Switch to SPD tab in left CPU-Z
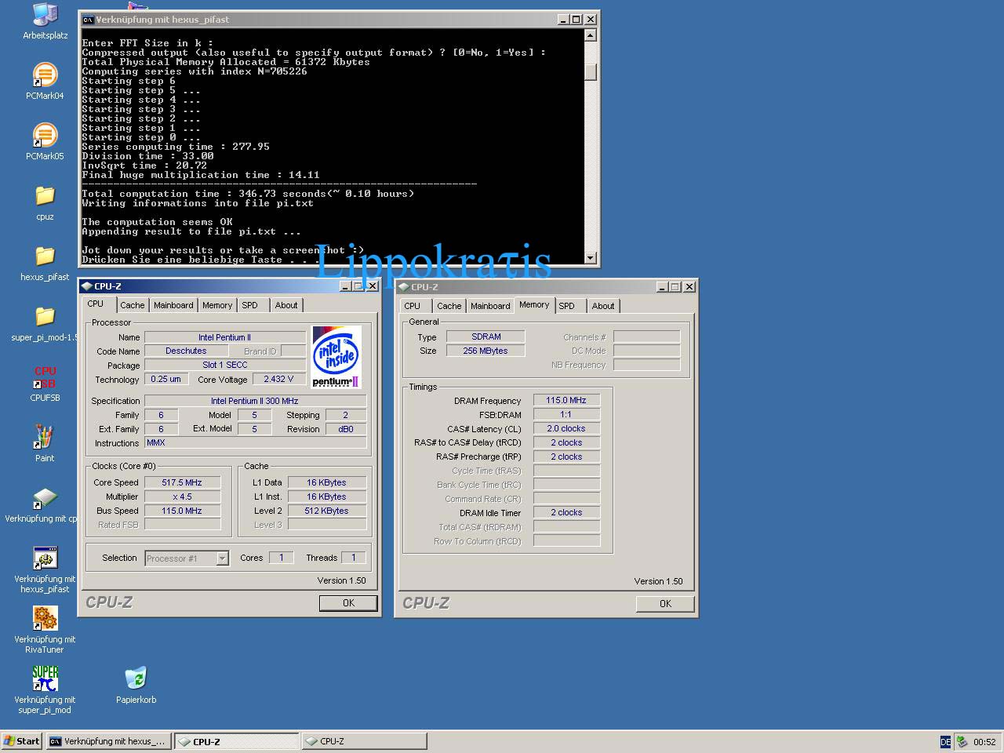The width and height of the screenshot is (1004, 753). (x=249, y=305)
